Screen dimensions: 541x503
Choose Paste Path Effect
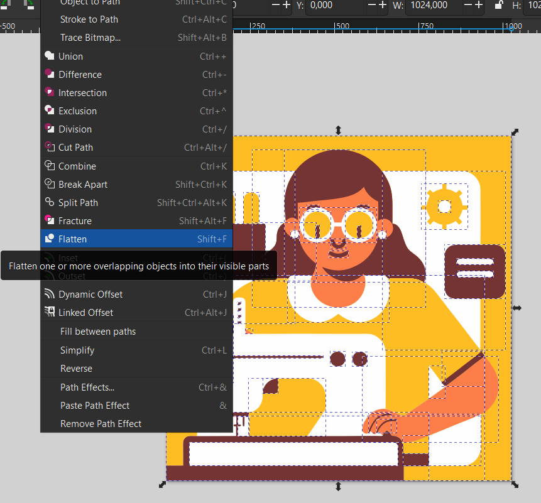136,406
